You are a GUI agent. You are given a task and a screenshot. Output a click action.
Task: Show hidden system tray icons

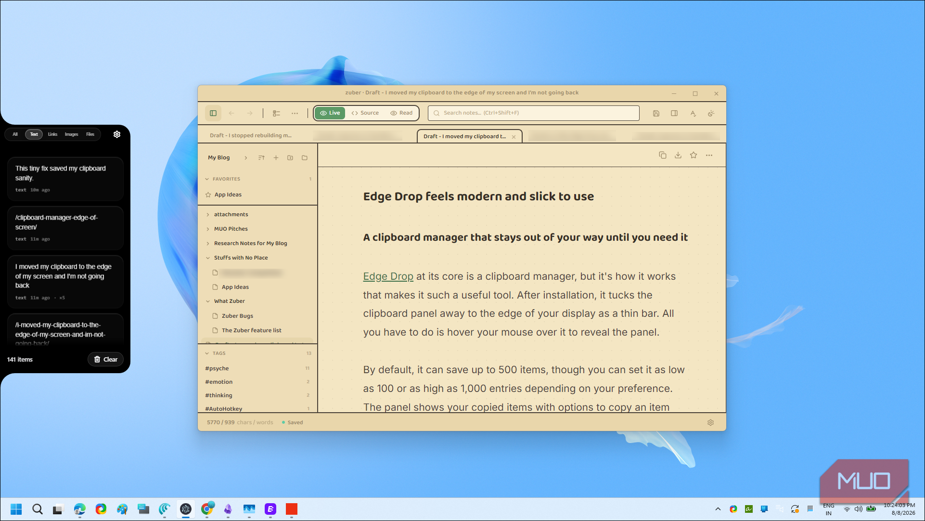tap(718, 509)
